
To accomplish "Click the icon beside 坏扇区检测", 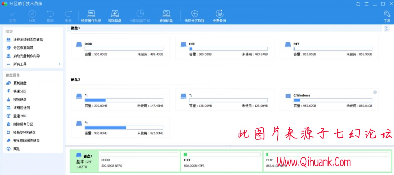I will pyautogui.click(x=8, y=108).
